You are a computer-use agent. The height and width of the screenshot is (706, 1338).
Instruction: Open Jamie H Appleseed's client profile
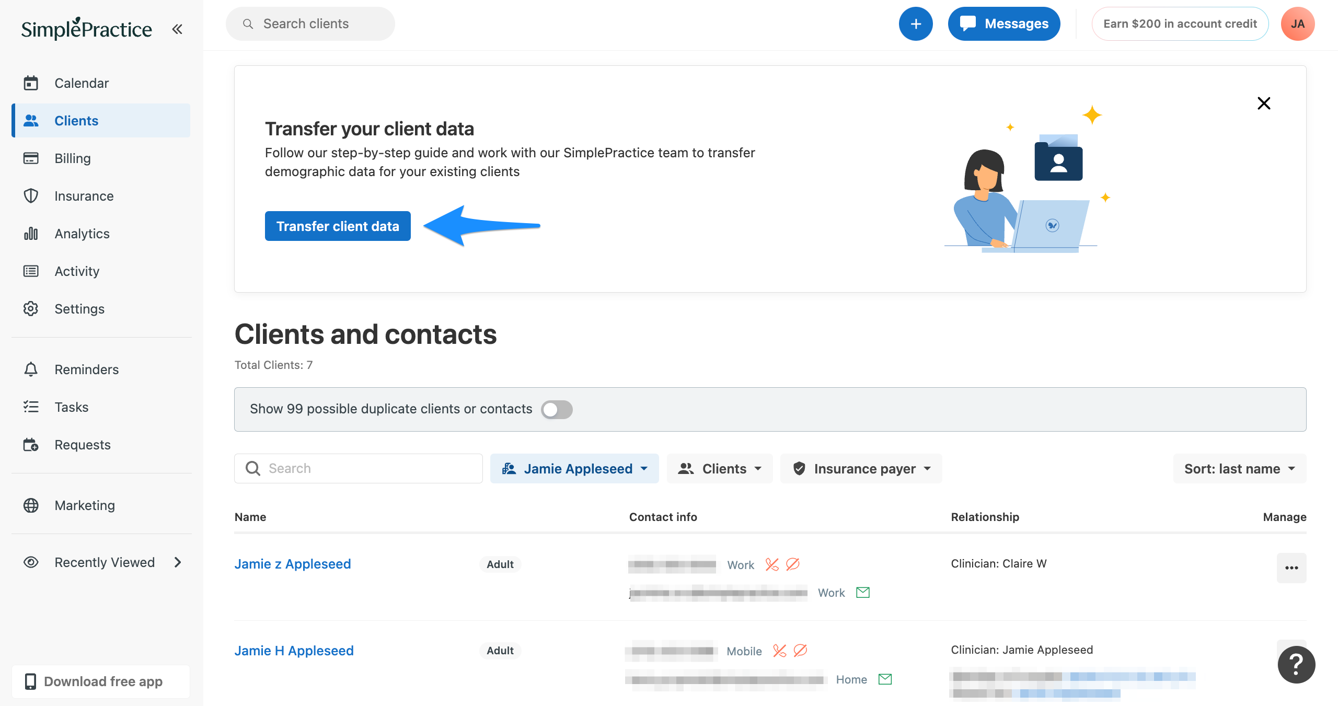294,651
